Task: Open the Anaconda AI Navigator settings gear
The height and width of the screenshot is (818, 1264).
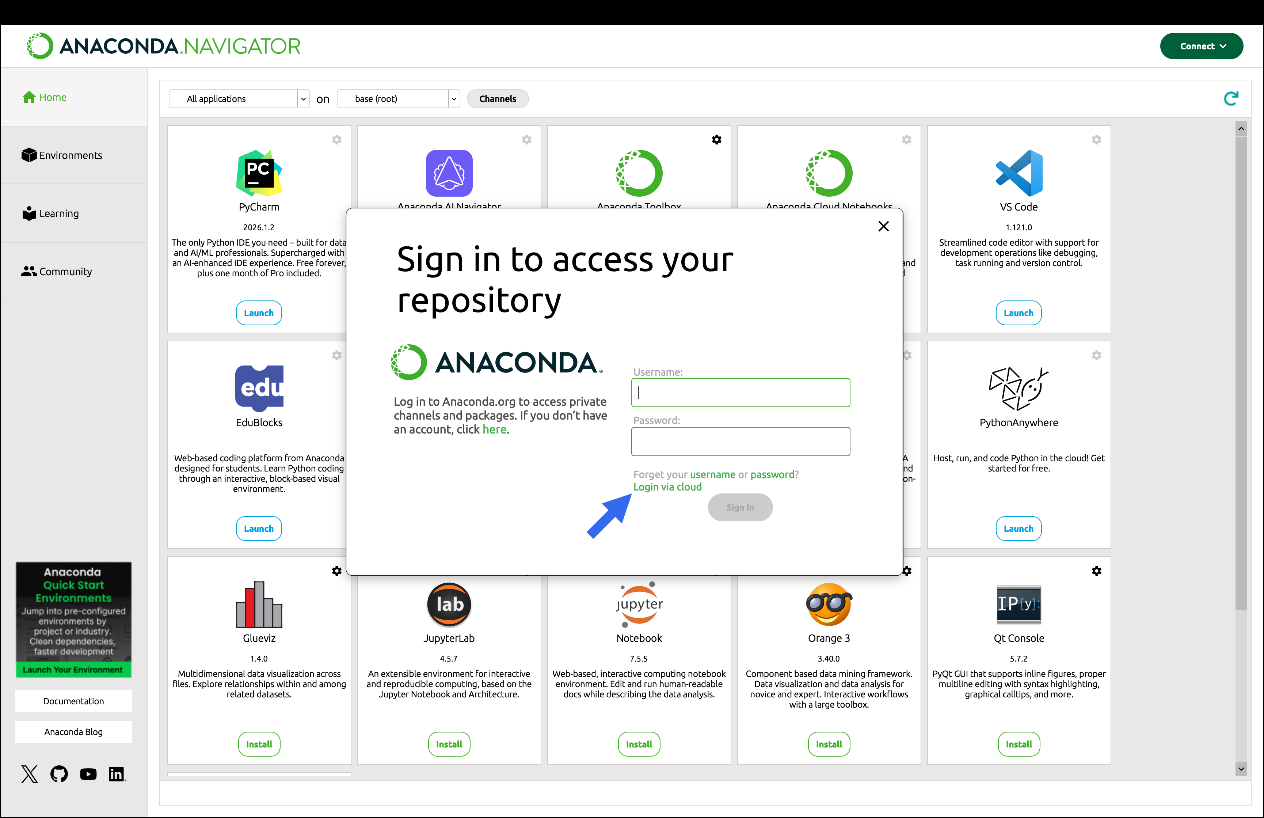Action: point(527,140)
